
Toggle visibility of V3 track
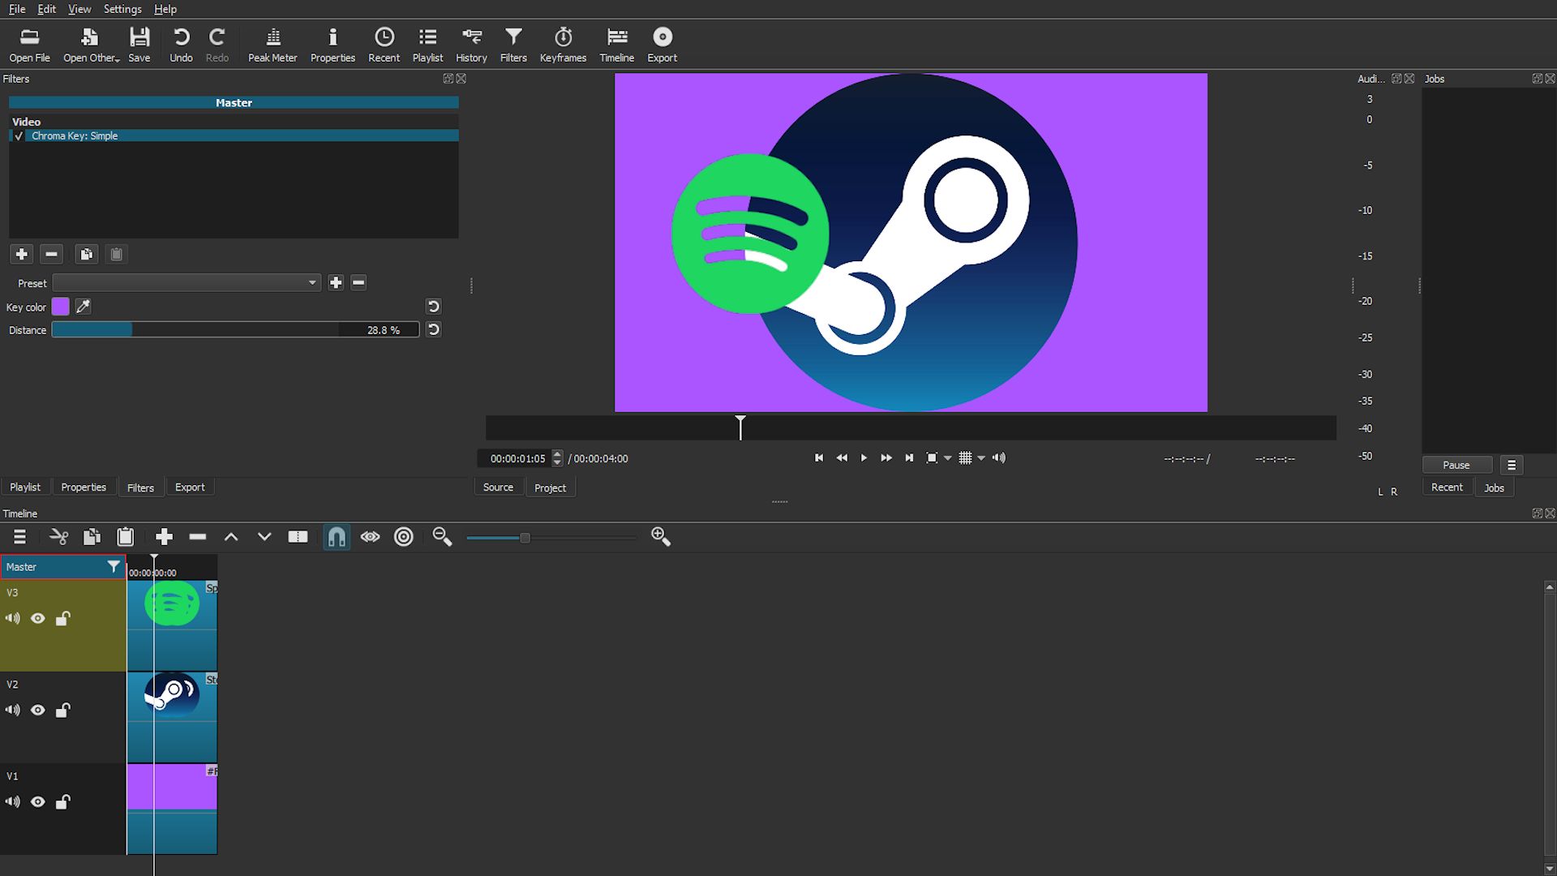click(x=37, y=618)
